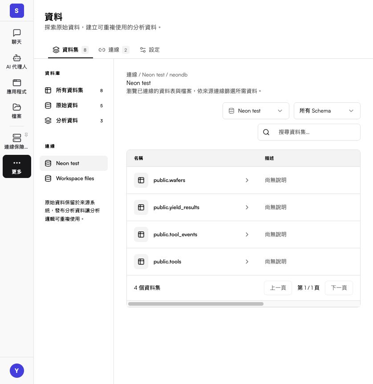Click the 連線 breadcrumb link

(x=132, y=75)
